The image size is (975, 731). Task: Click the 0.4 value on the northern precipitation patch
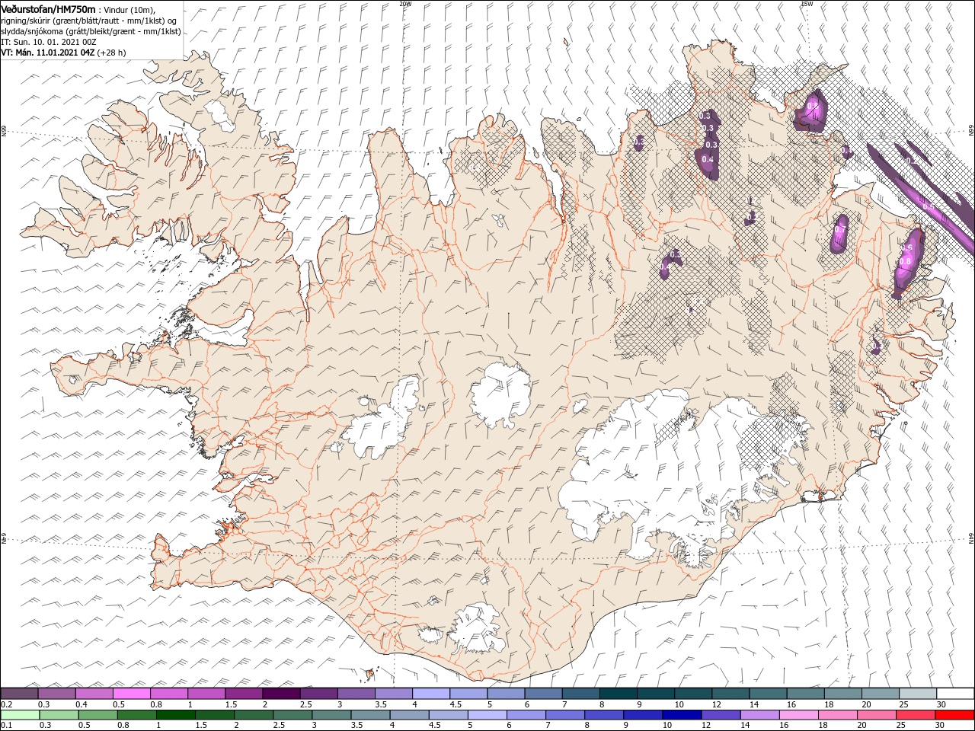coord(708,159)
